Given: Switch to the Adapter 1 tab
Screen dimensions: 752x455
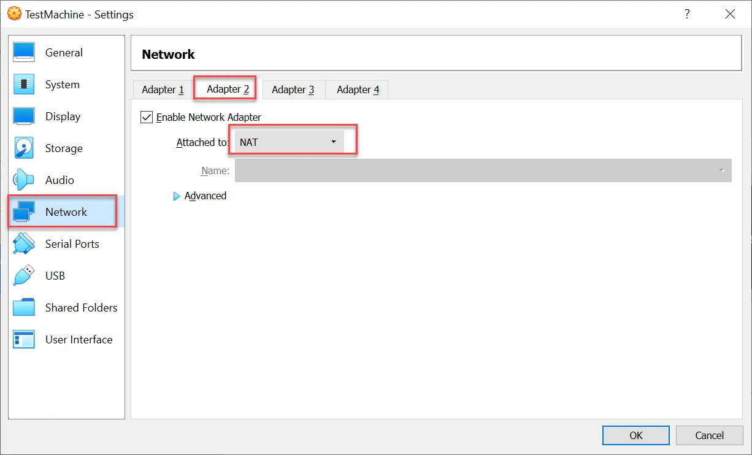Looking at the screenshot, I should coord(163,90).
